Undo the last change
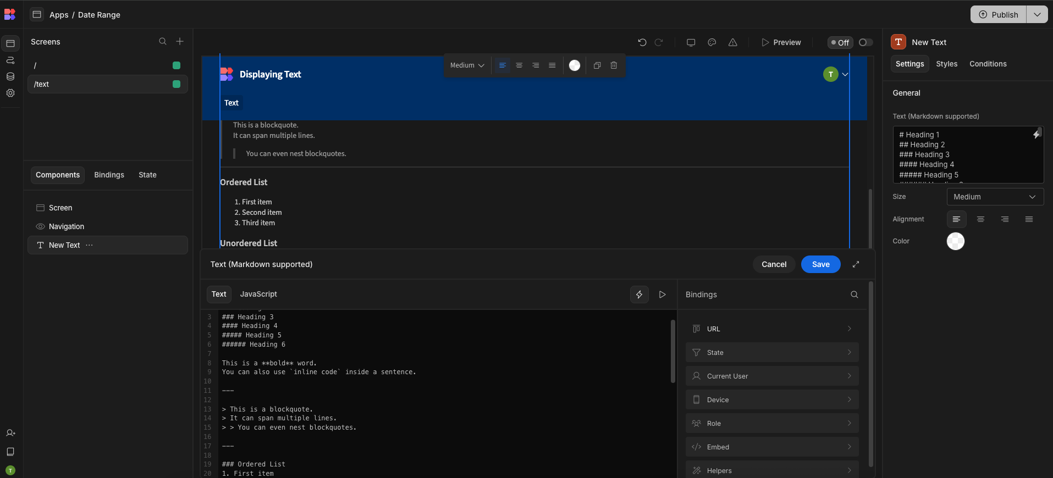 coord(642,42)
